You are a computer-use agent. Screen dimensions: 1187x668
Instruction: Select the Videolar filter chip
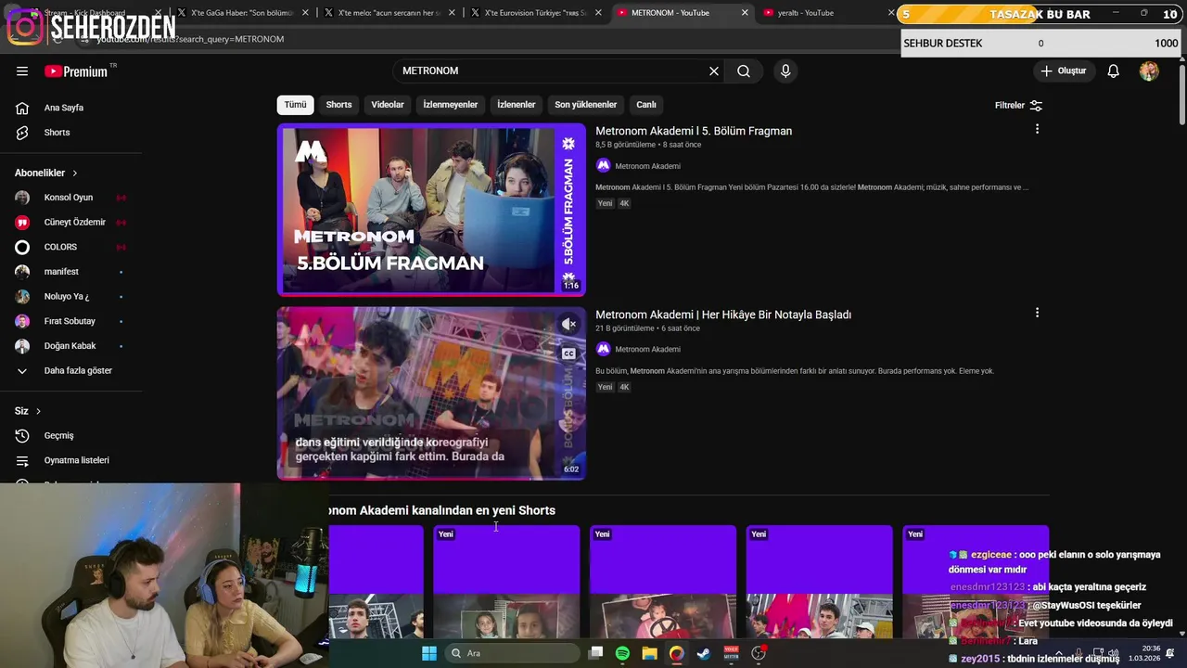388,105
